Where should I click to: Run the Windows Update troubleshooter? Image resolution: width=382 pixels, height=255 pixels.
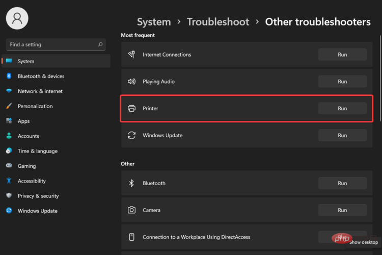click(x=342, y=136)
